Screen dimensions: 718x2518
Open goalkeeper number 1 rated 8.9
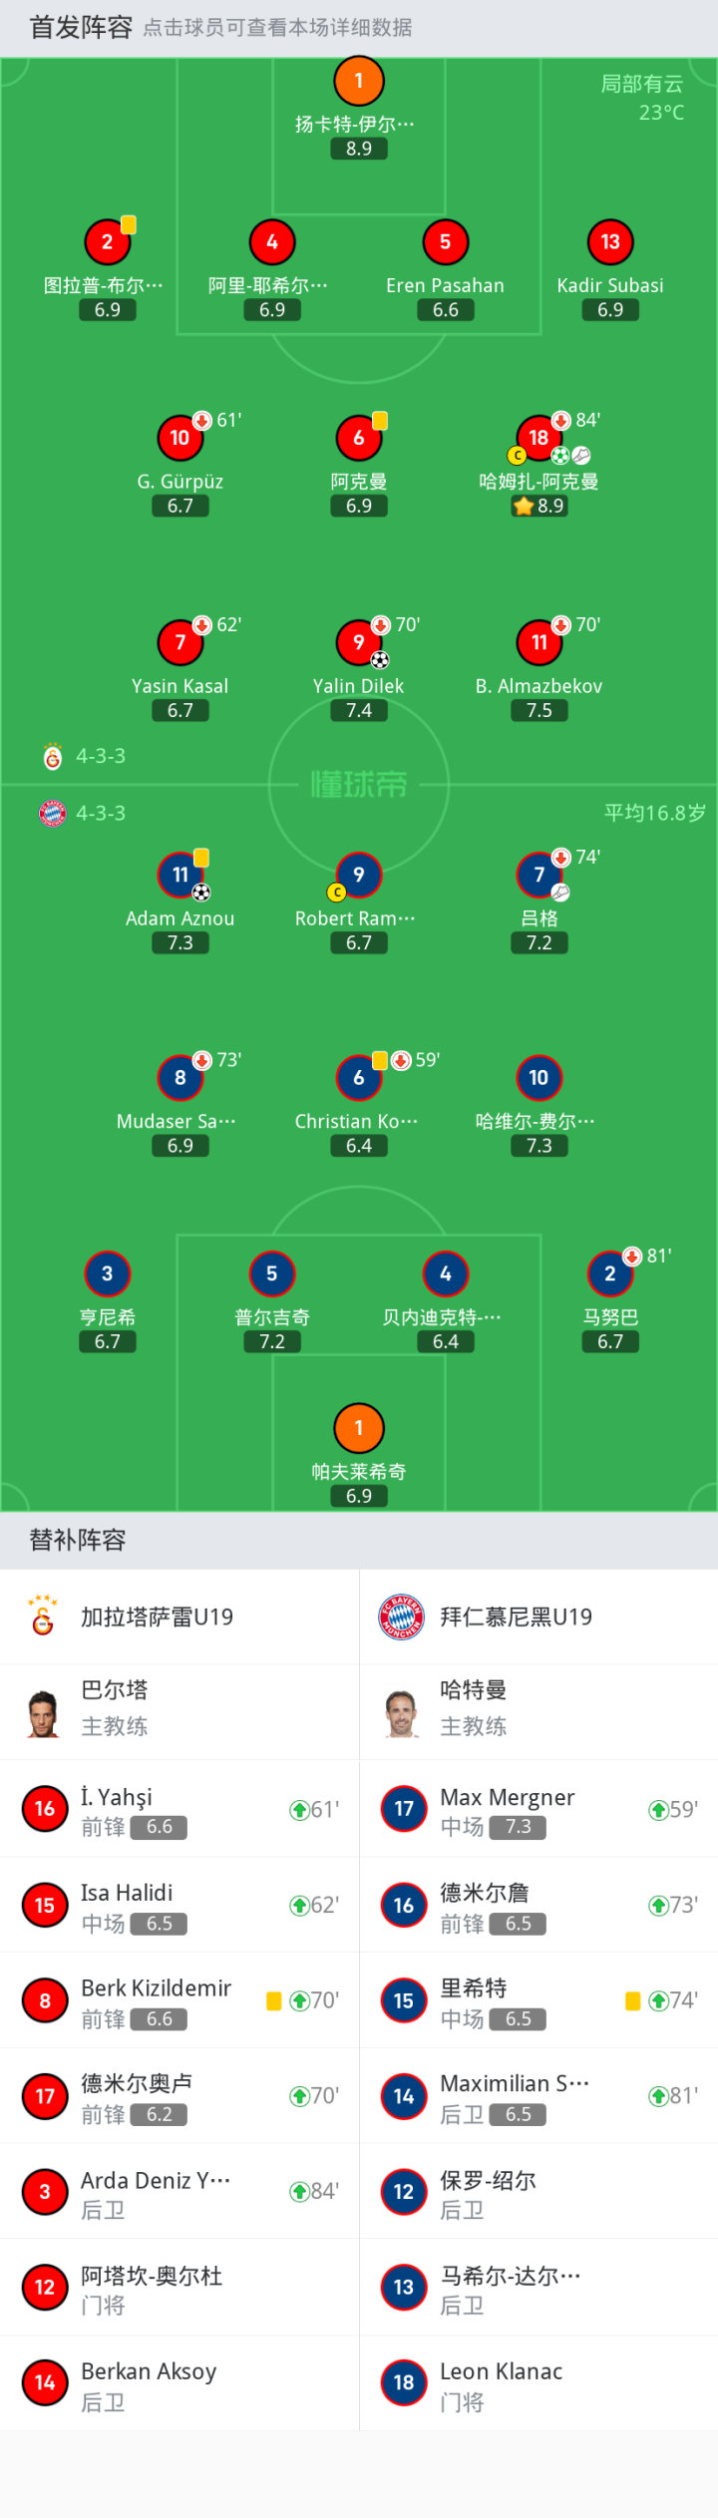tap(359, 81)
